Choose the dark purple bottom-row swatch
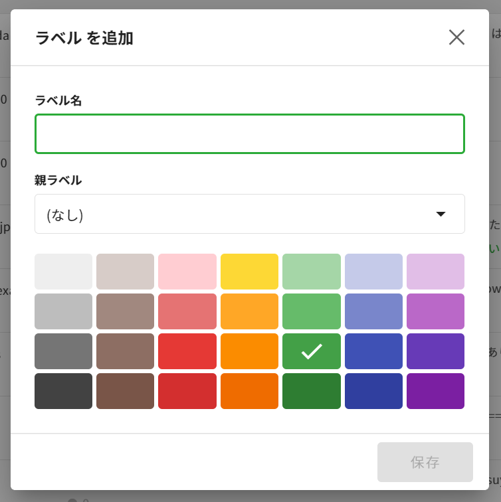 tap(435, 391)
